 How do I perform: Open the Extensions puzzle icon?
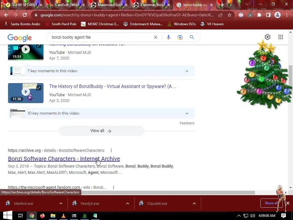coord(259,15)
